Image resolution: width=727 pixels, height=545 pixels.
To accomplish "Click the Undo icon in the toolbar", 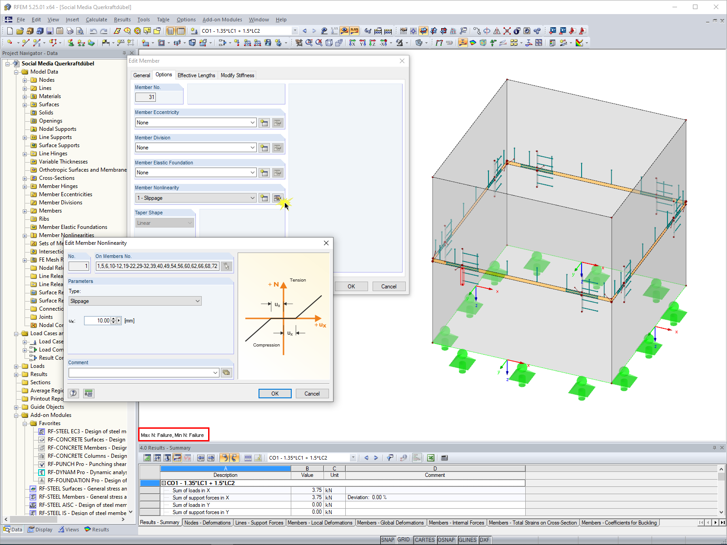I will pyautogui.click(x=94, y=31).
